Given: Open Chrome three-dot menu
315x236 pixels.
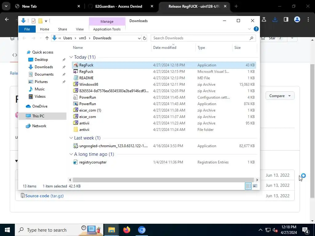Looking at the screenshot, I should click(x=308, y=19).
